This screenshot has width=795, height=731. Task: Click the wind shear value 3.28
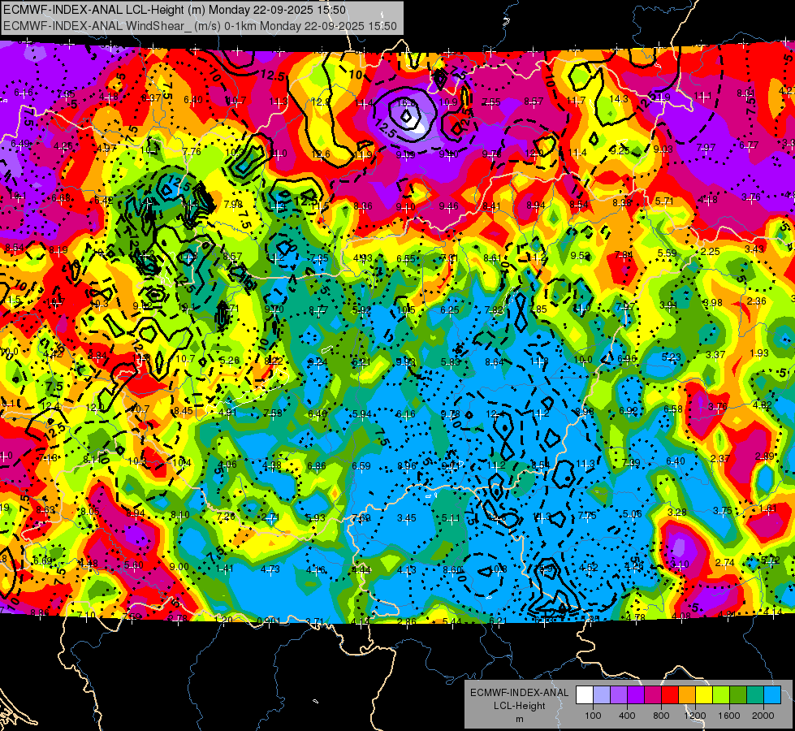677,513
